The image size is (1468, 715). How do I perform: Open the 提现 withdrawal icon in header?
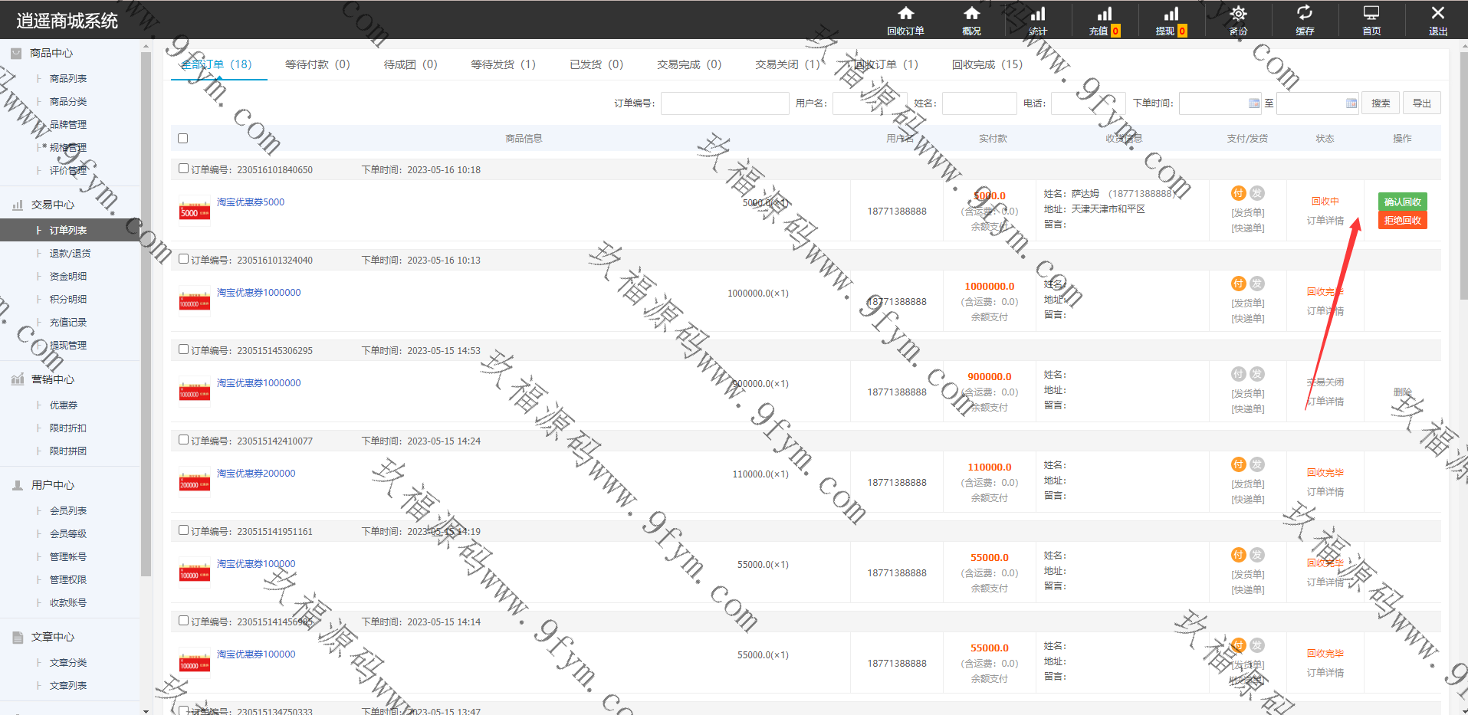1171,21
